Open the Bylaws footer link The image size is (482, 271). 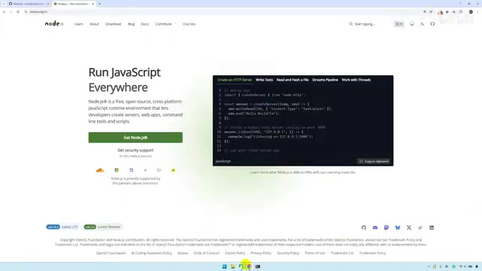[183, 253]
